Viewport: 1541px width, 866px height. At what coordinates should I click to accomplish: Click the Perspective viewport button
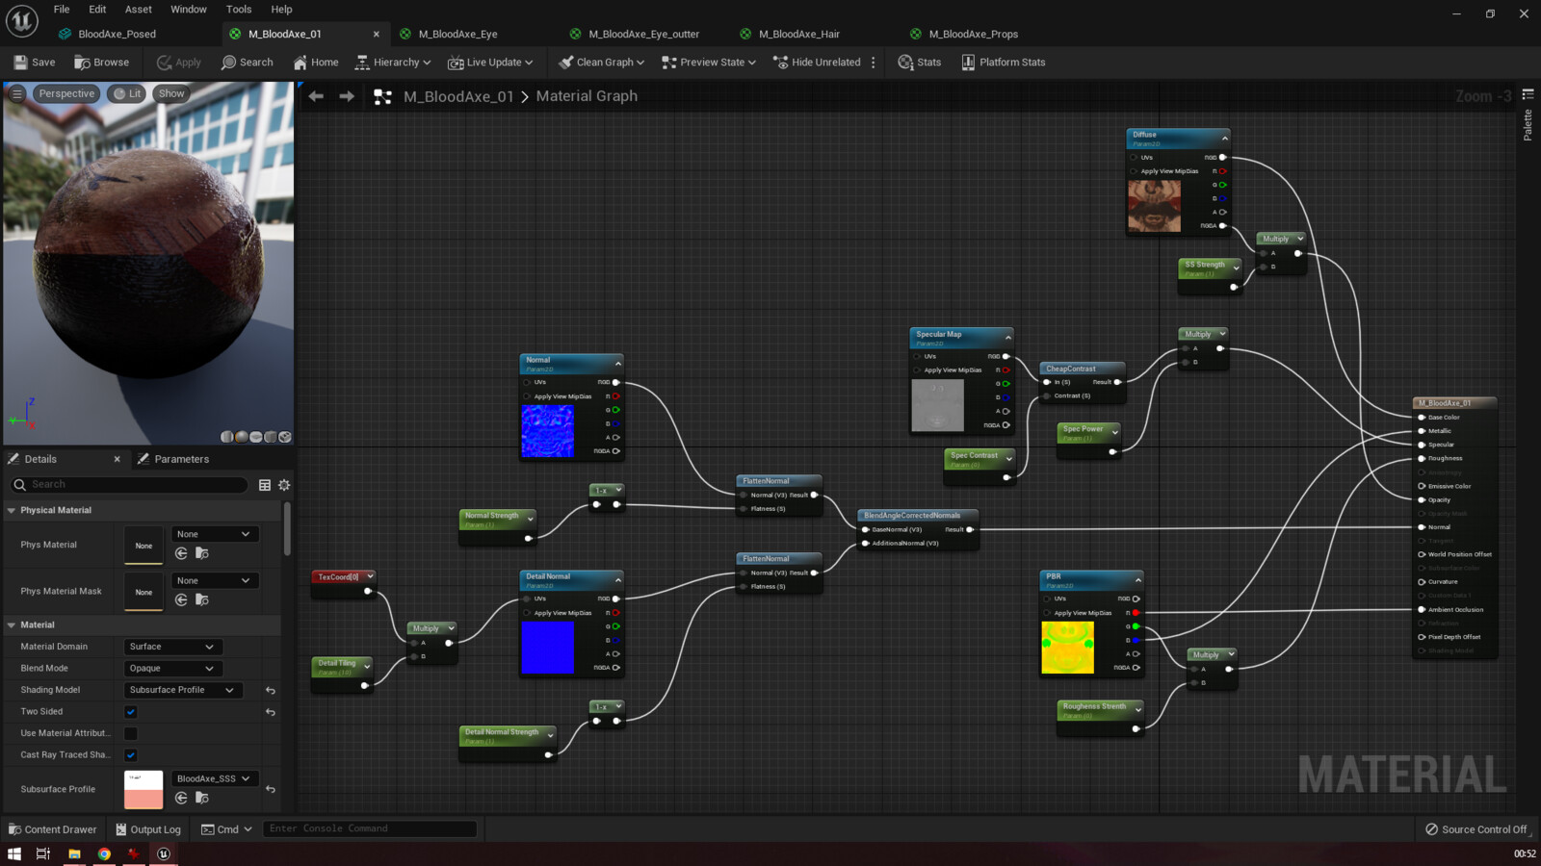[66, 93]
